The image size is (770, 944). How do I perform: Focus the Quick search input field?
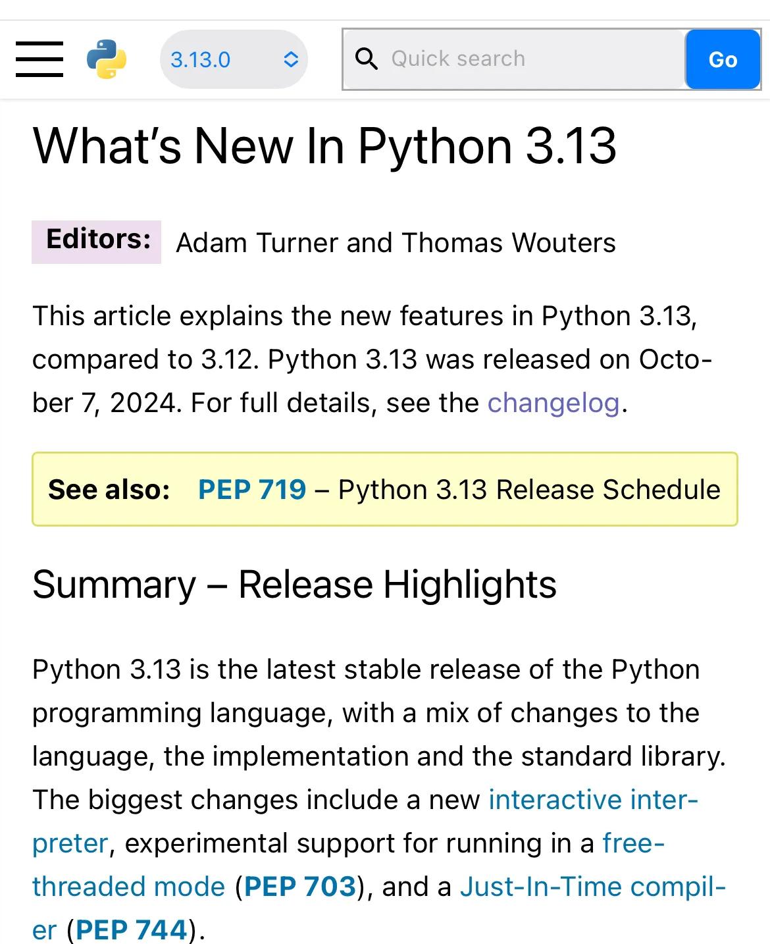click(515, 59)
